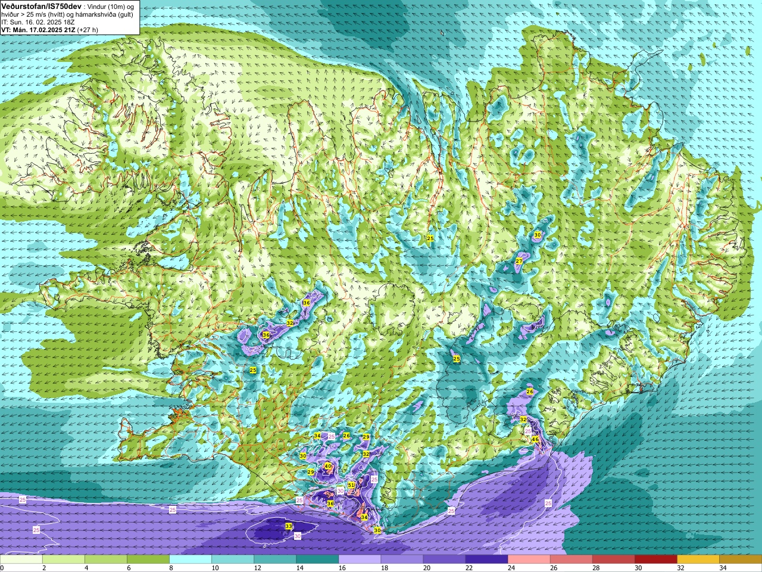Click the yellow 33 offshore gust label
Image resolution: width=762 pixels, height=572 pixels.
click(x=289, y=526)
